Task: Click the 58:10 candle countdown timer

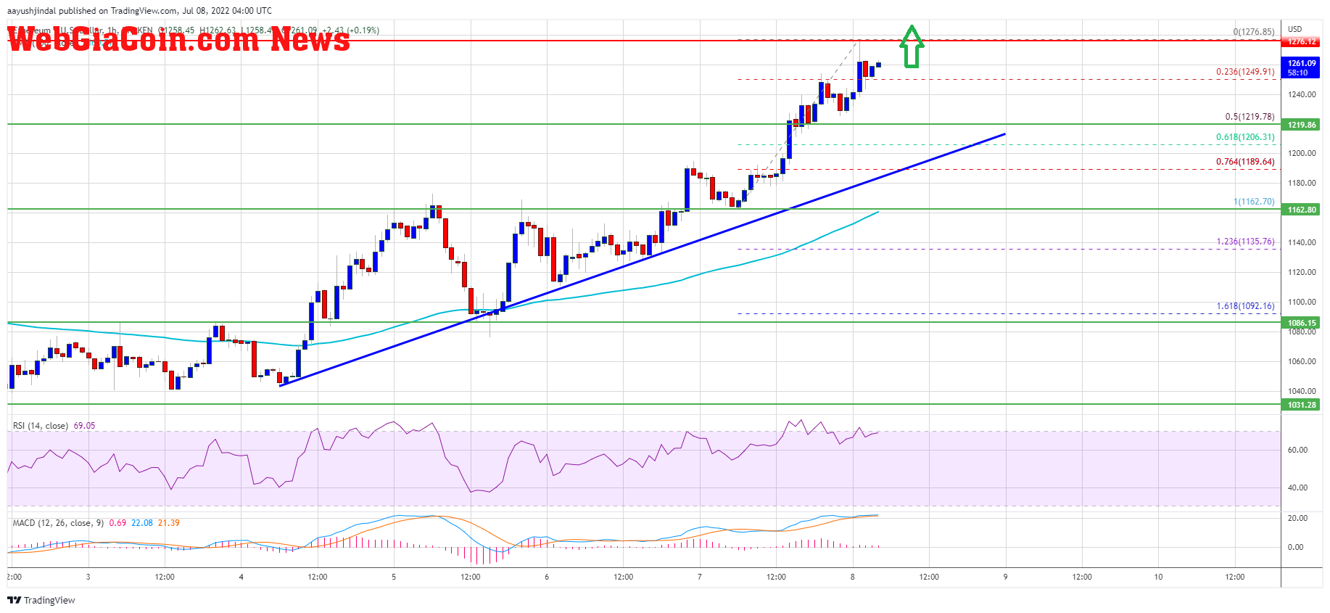Action: point(1298,73)
